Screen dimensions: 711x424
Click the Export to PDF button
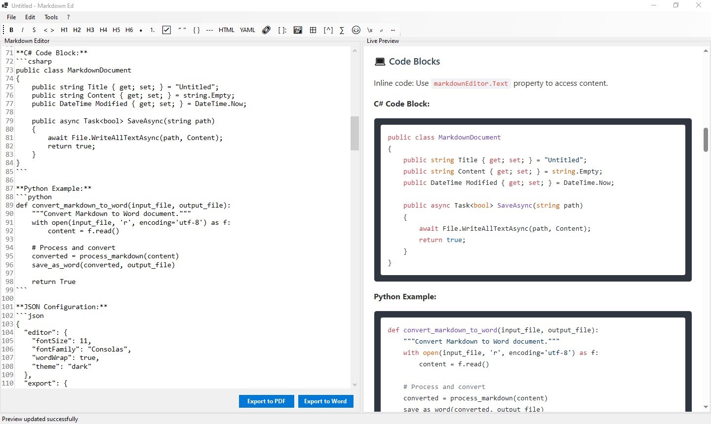(x=267, y=401)
